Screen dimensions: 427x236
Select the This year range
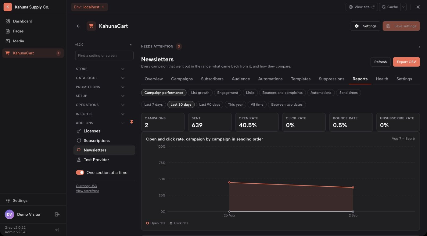(235, 104)
